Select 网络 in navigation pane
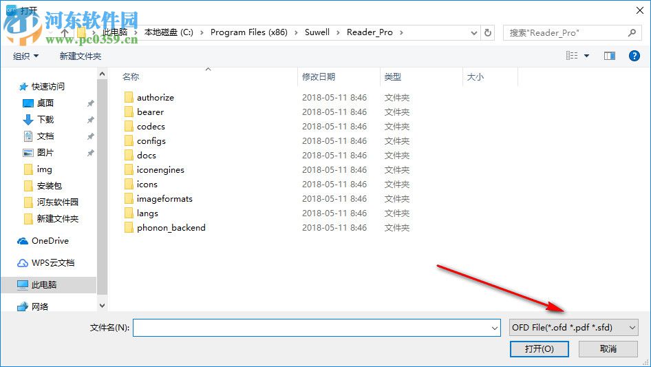 click(40, 306)
